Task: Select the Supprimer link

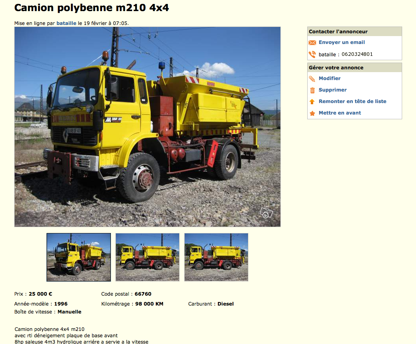Action: tap(333, 90)
